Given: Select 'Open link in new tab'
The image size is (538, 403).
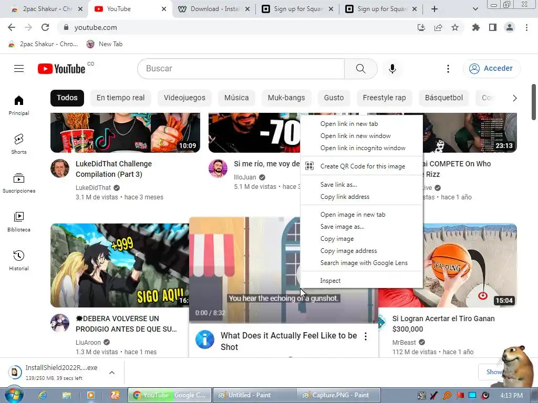Looking at the screenshot, I should (x=361, y=124).
